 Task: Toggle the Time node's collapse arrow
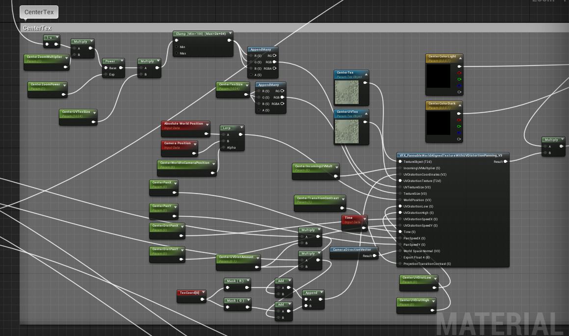[x=363, y=218]
